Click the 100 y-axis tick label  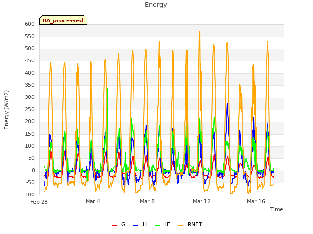[x=30, y=146]
